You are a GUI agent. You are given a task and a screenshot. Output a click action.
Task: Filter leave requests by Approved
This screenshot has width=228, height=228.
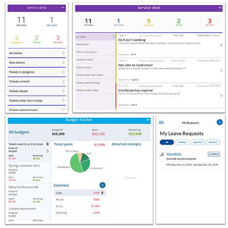(198, 142)
